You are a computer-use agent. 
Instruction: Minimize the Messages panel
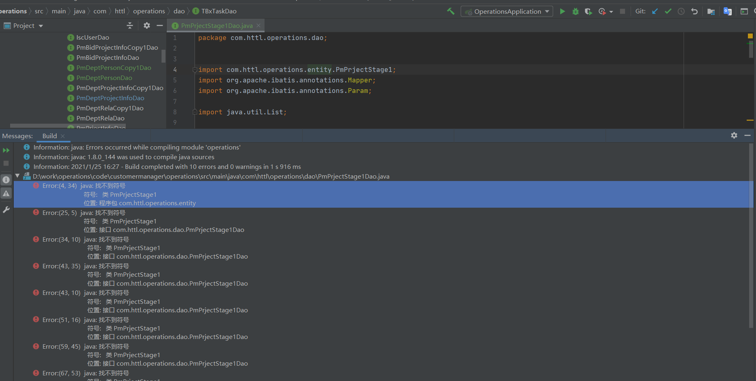pos(747,136)
